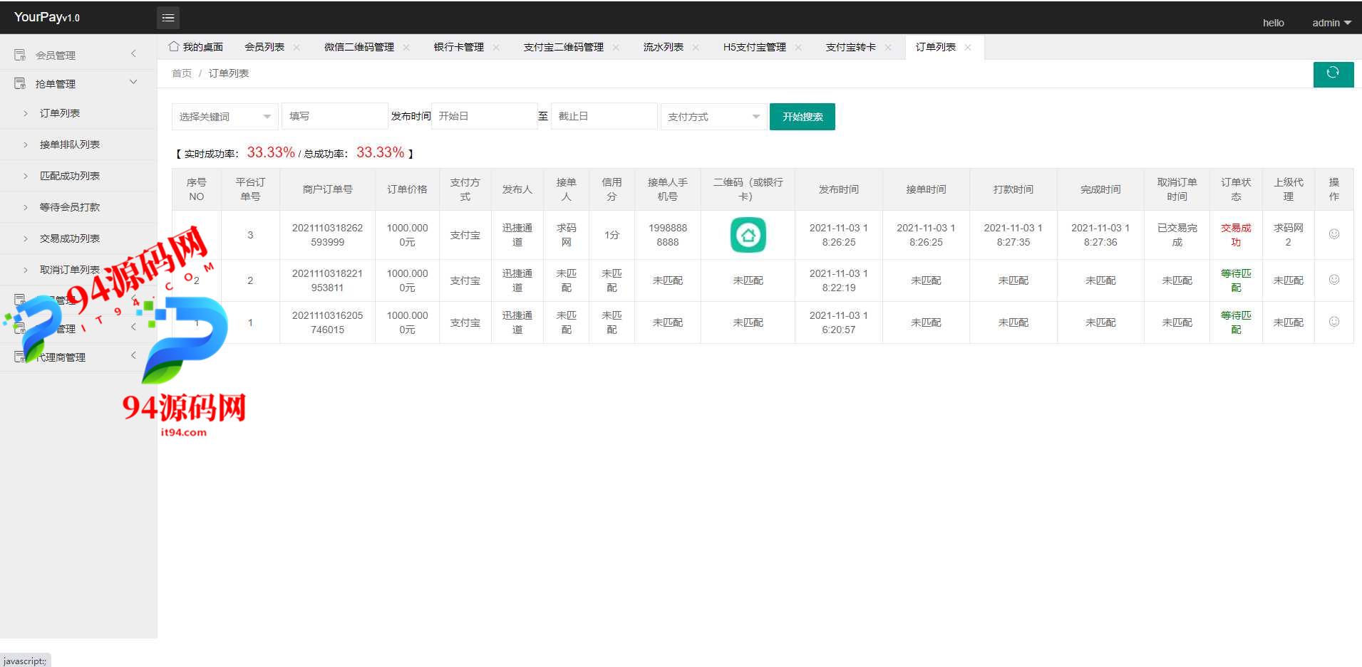Click the 二维码（或银行卡） column header

click(748, 189)
